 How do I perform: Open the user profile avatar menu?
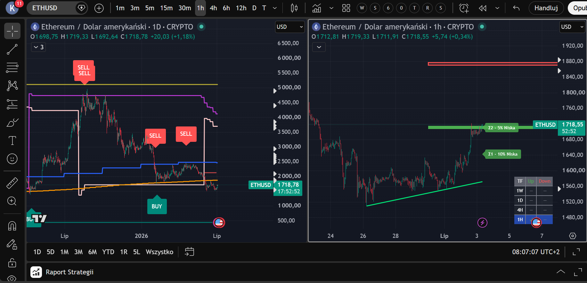pos(12,8)
